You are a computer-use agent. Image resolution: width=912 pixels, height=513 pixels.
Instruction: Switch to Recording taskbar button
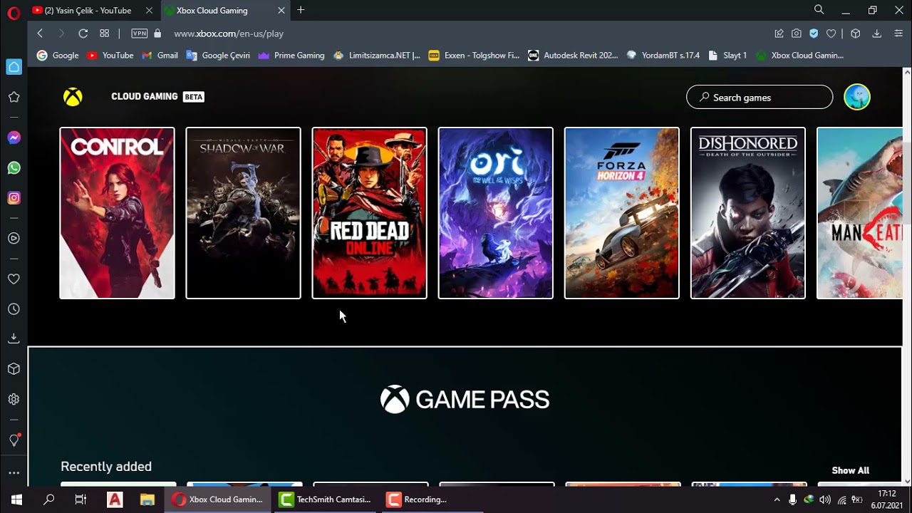coord(432,499)
